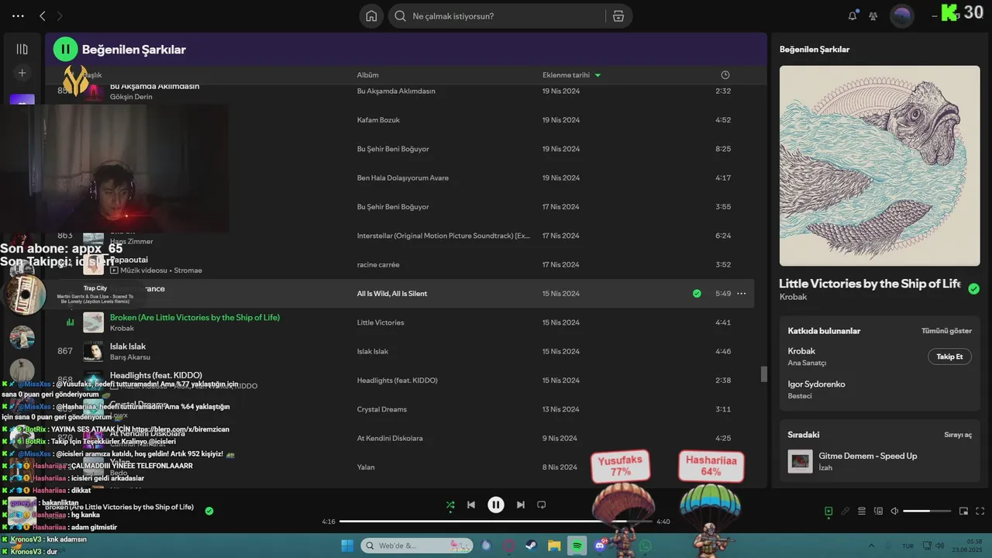Pause playback with green header button
Viewport: 992px width, 558px height.
click(65, 49)
